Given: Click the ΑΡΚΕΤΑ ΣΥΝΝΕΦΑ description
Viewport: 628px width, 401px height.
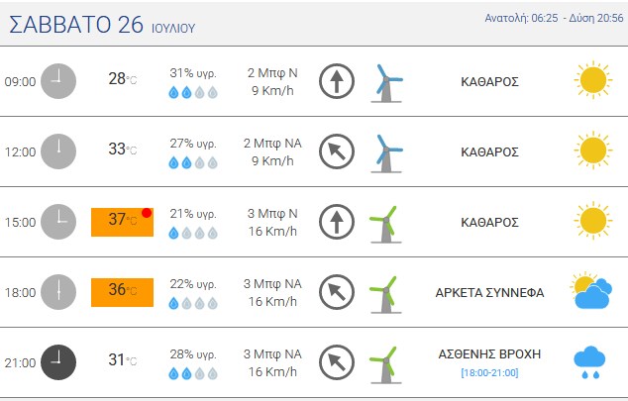Looking at the screenshot, I should [489, 292].
